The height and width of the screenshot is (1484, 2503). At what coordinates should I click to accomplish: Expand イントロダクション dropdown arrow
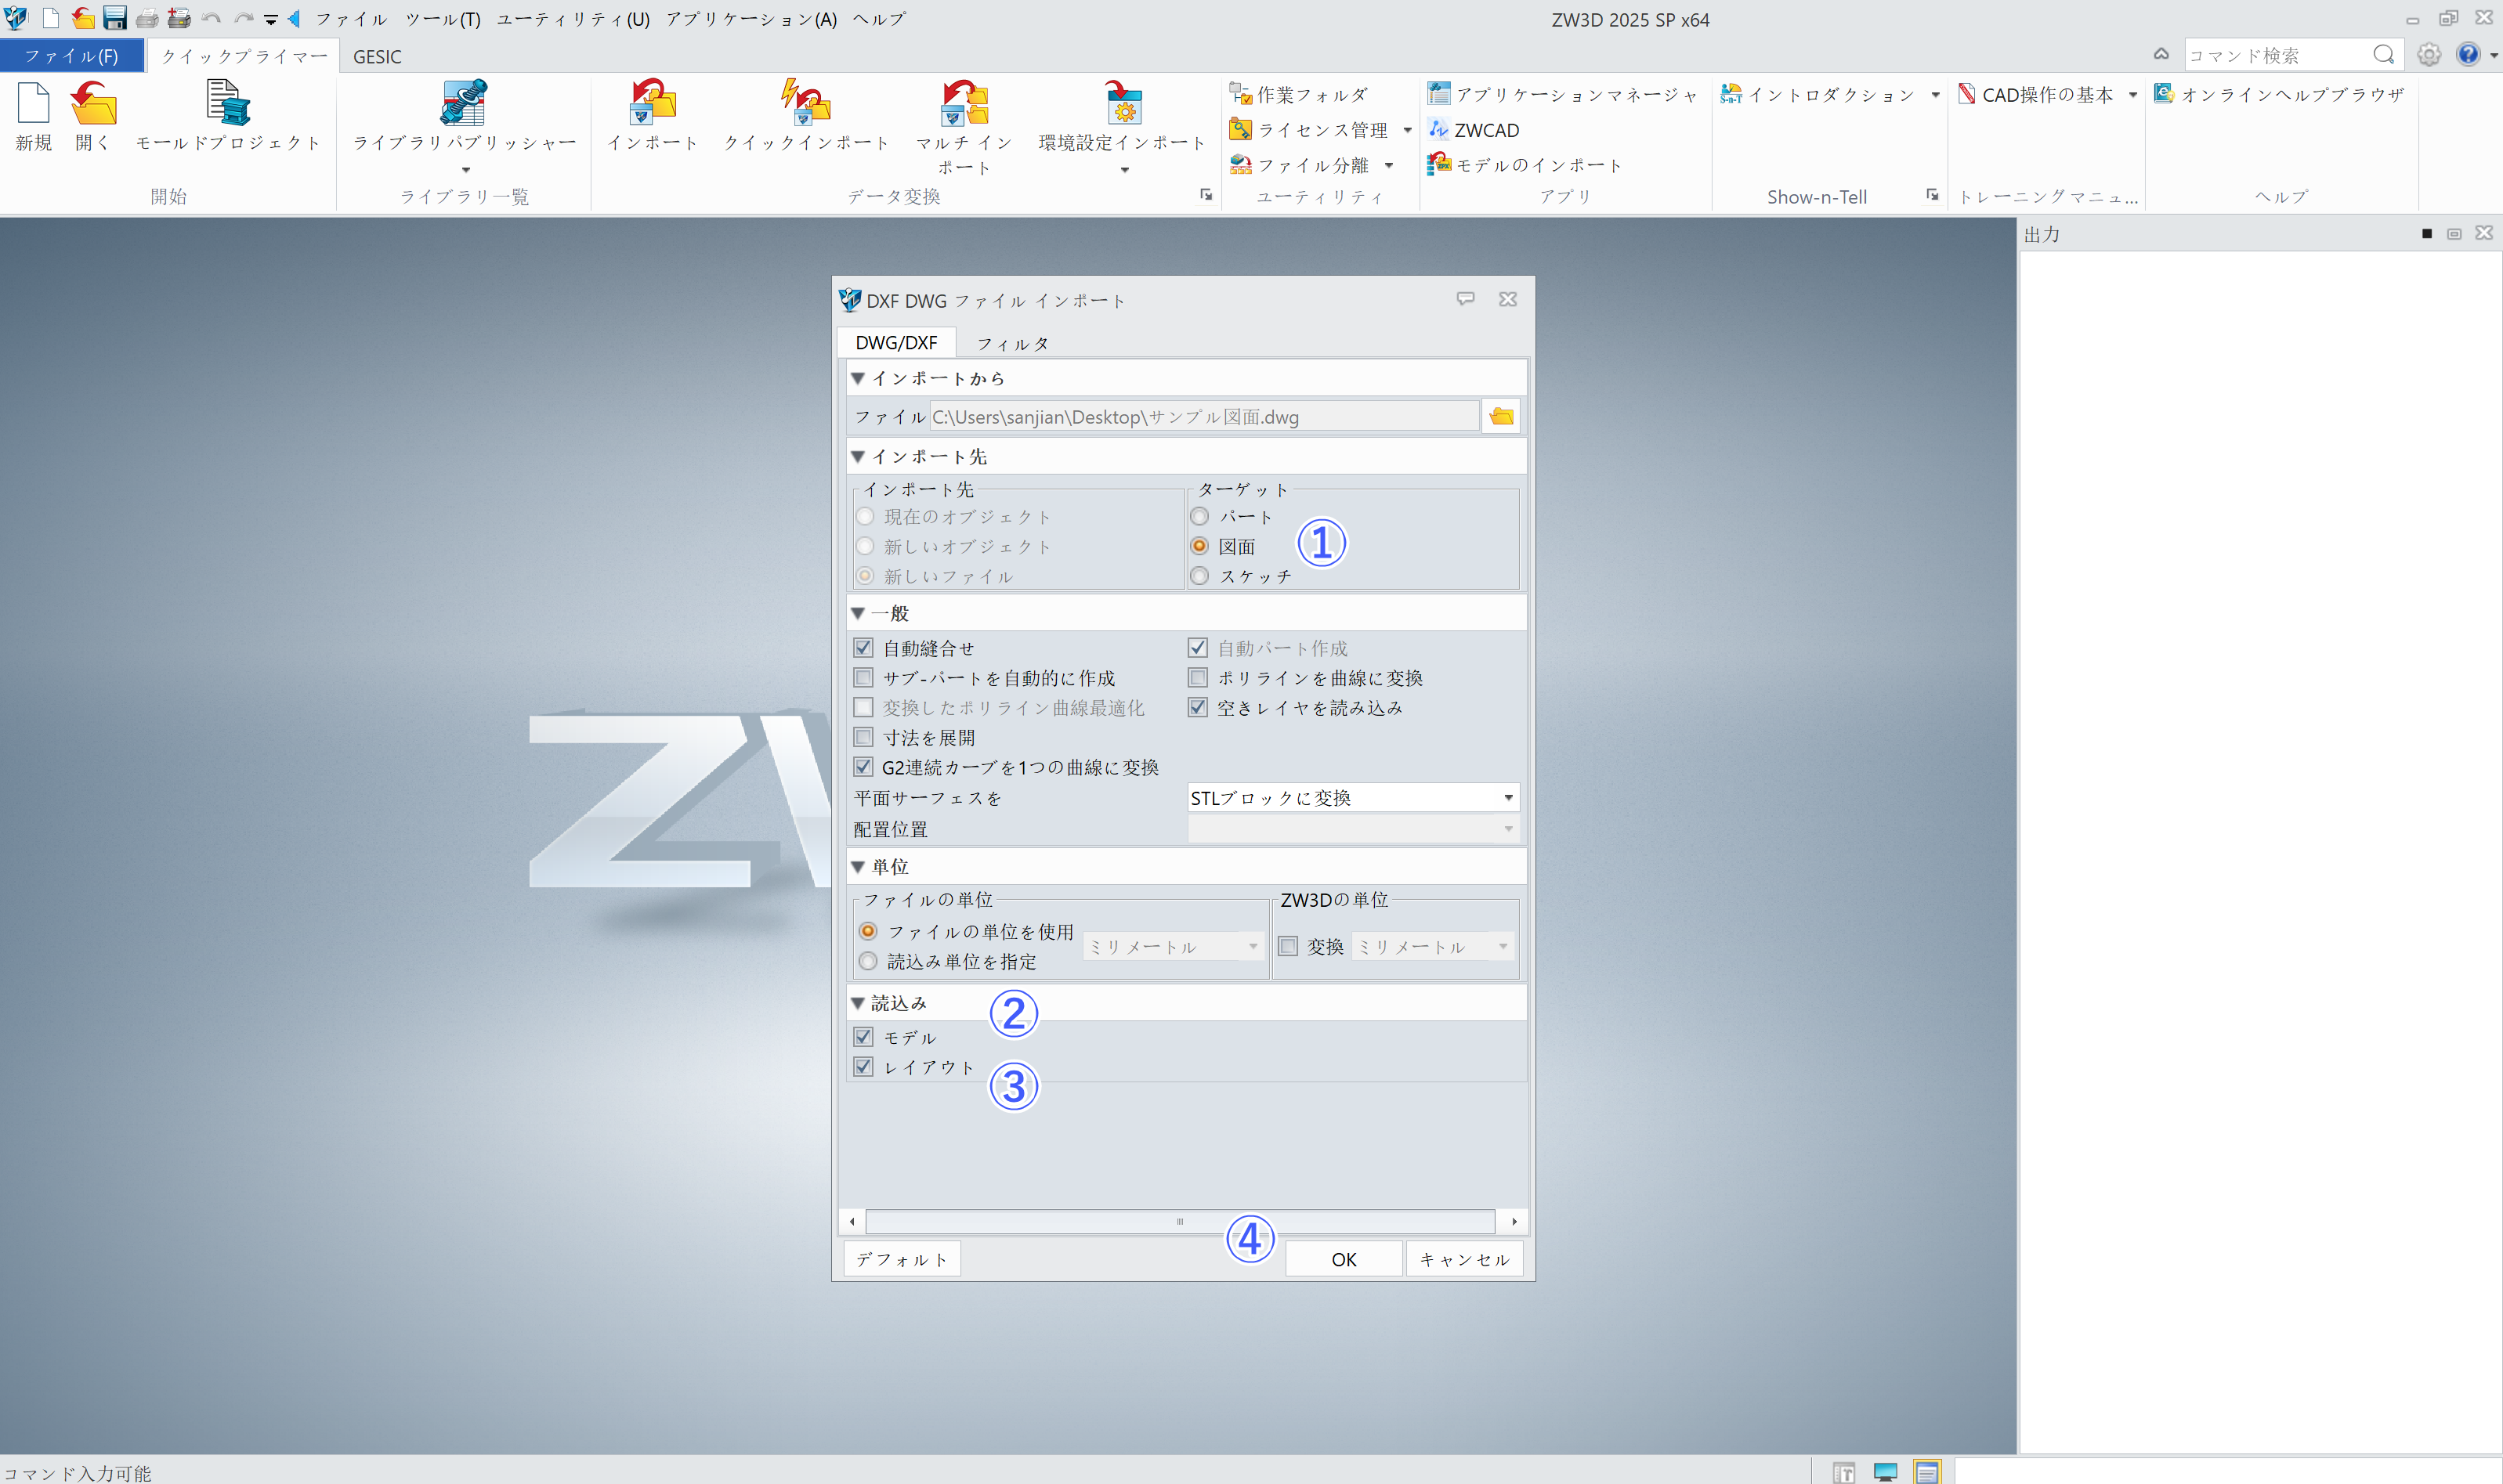1935,94
